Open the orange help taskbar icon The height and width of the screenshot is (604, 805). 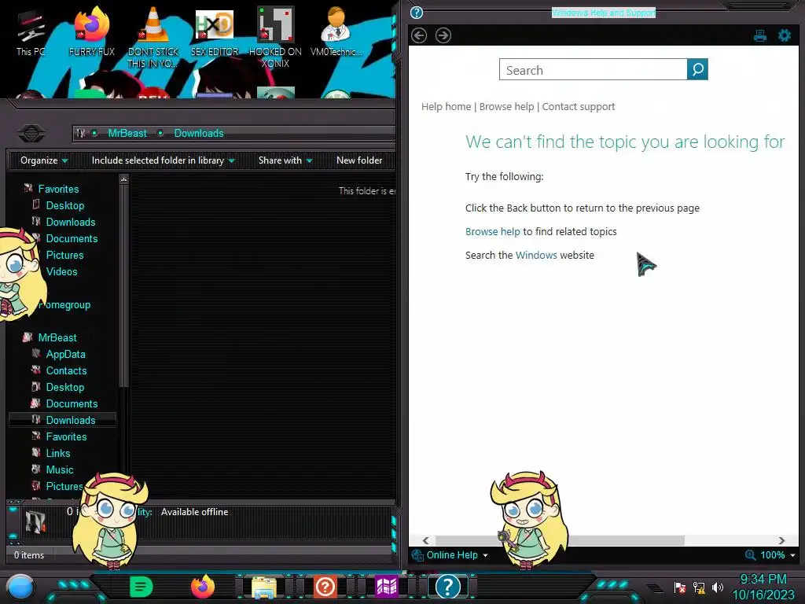(x=325, y=587)
